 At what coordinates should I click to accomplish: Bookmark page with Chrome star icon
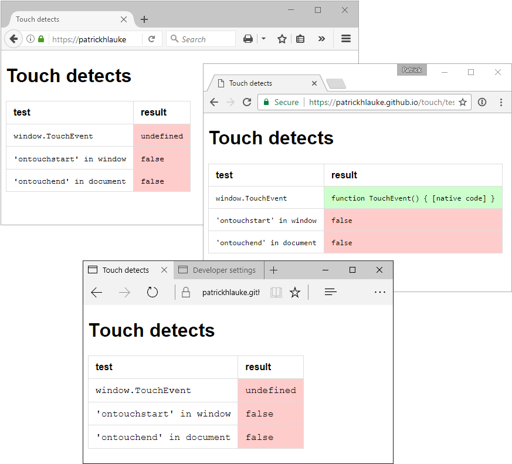coord(462,102)
